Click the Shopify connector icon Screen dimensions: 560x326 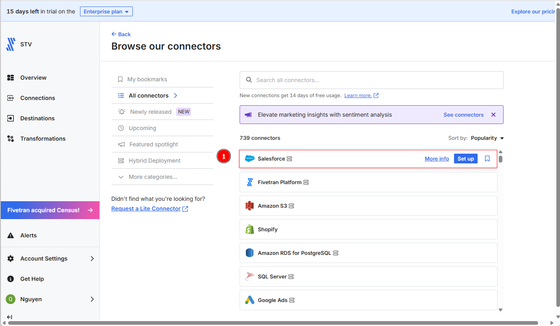pyautogui.click(x=250, y=229)
